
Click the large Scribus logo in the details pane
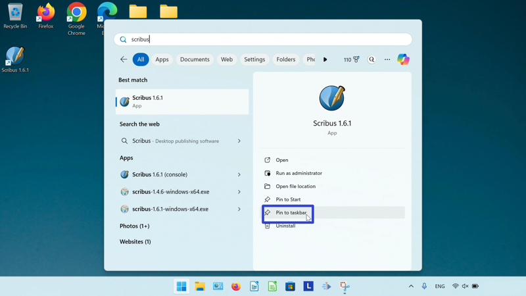coord(332,98)
